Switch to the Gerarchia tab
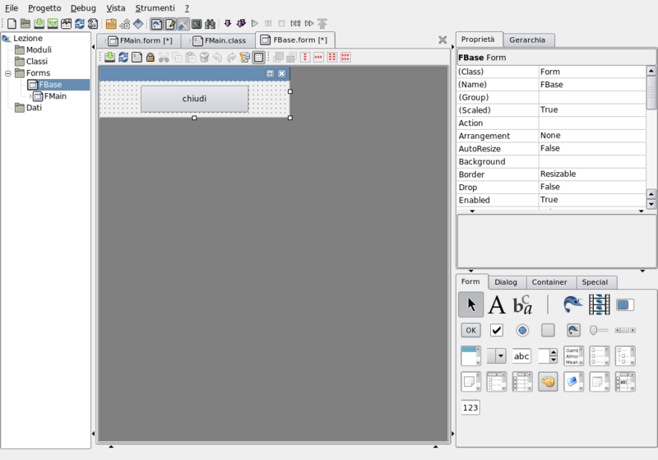This screenshot has height=460, width=658. click(x=527, y=39)
